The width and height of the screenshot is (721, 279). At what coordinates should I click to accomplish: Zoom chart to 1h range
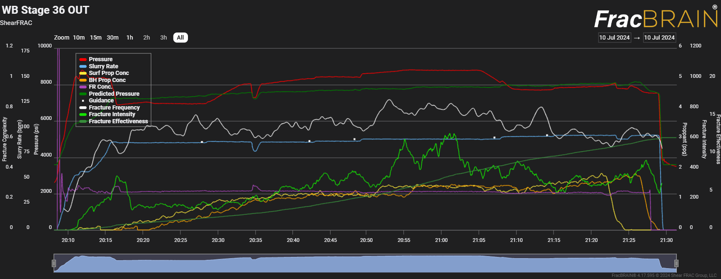[130, 37]
